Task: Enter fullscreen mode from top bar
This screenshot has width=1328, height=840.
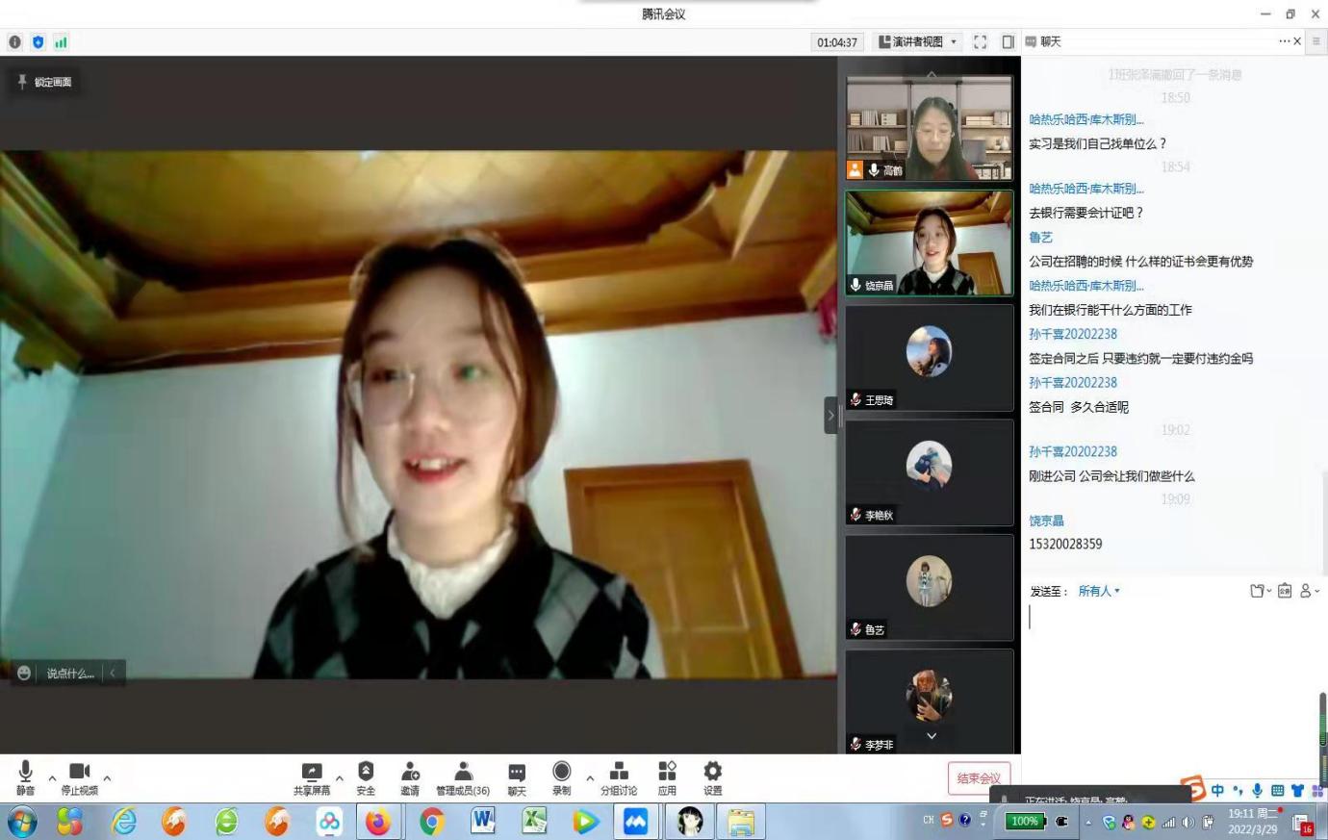Action: click(x=980, y=42)
